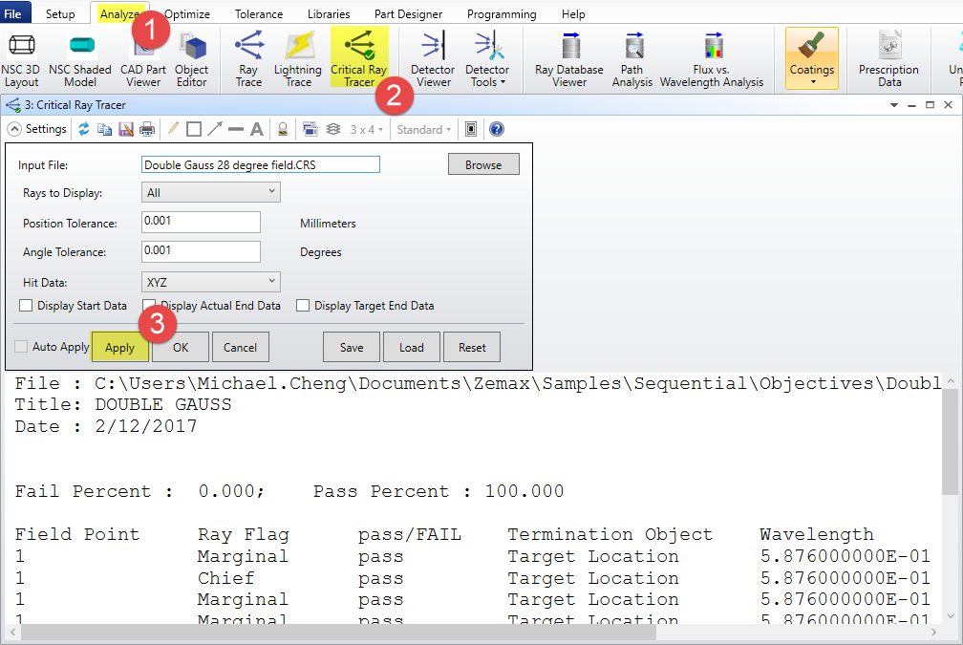The image size is (963, 645).
Task: Open the Critical Ray Tracer tool
Action: click(359, 58)
